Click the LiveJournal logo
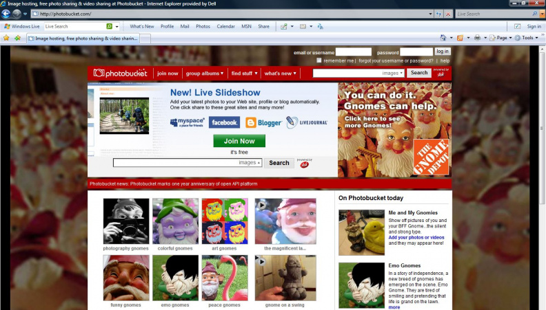 pos(307,122)
